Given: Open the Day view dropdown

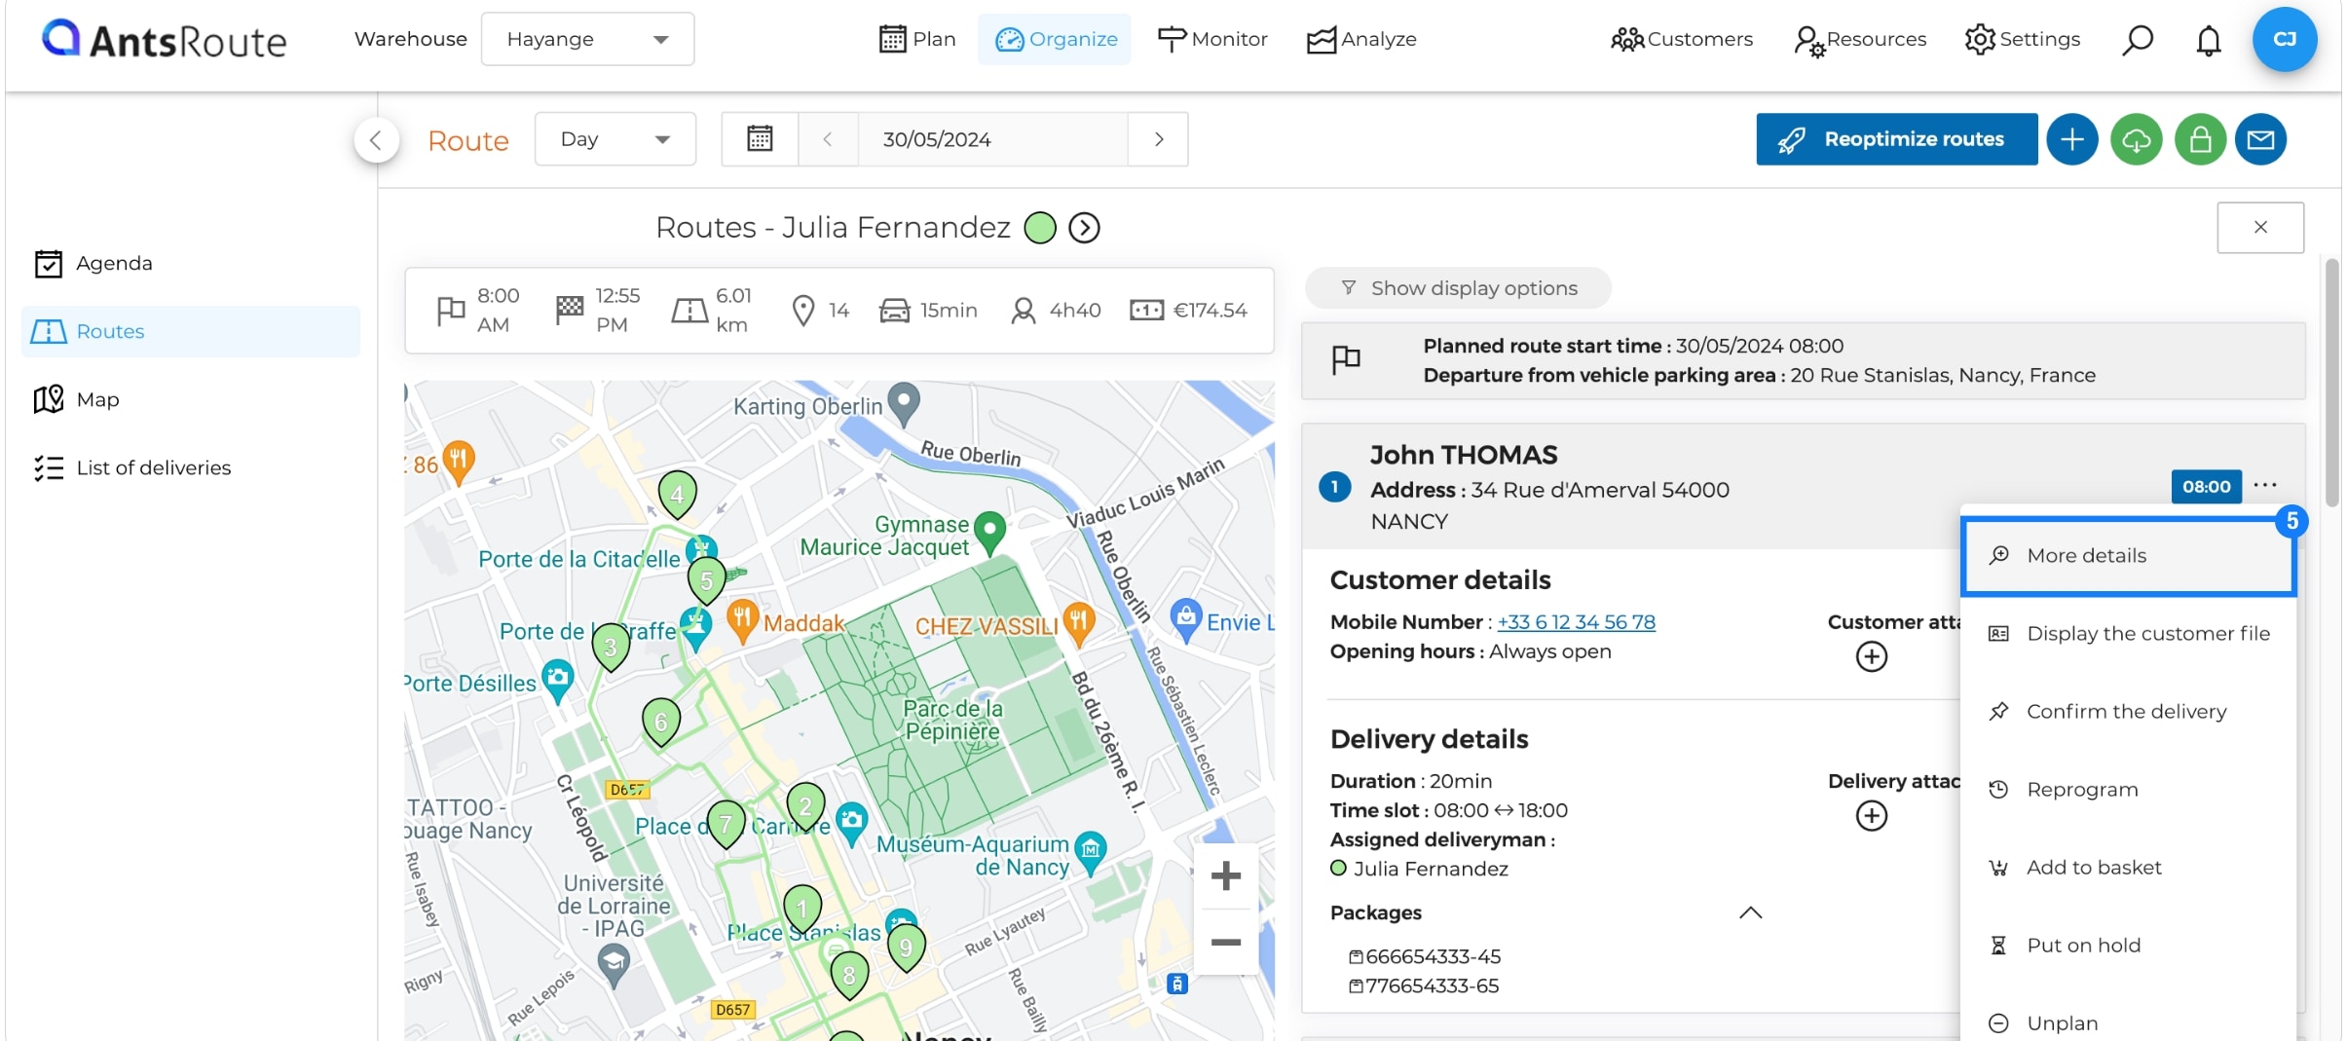Looking at the screenshot, I should coord(615,139).
